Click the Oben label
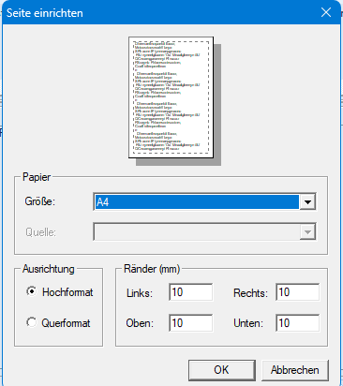 pos(140,323)
